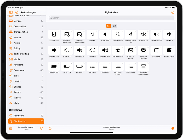Select the speaker.1.fill symbol

(x=54, y=50)
